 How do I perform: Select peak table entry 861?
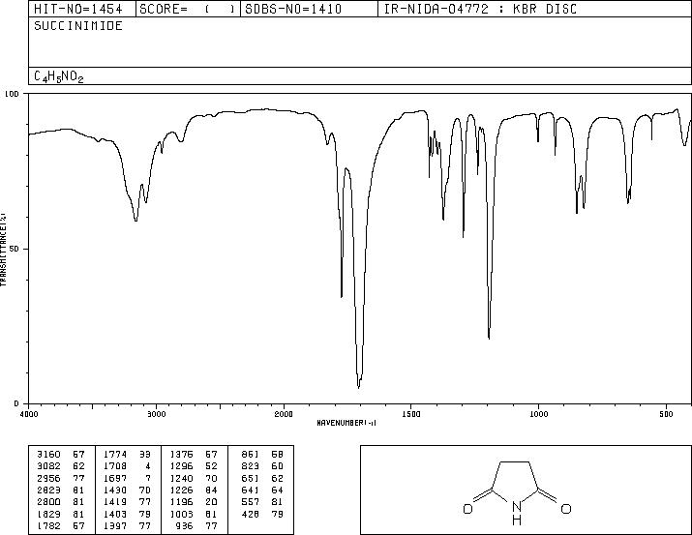(262, 455)
